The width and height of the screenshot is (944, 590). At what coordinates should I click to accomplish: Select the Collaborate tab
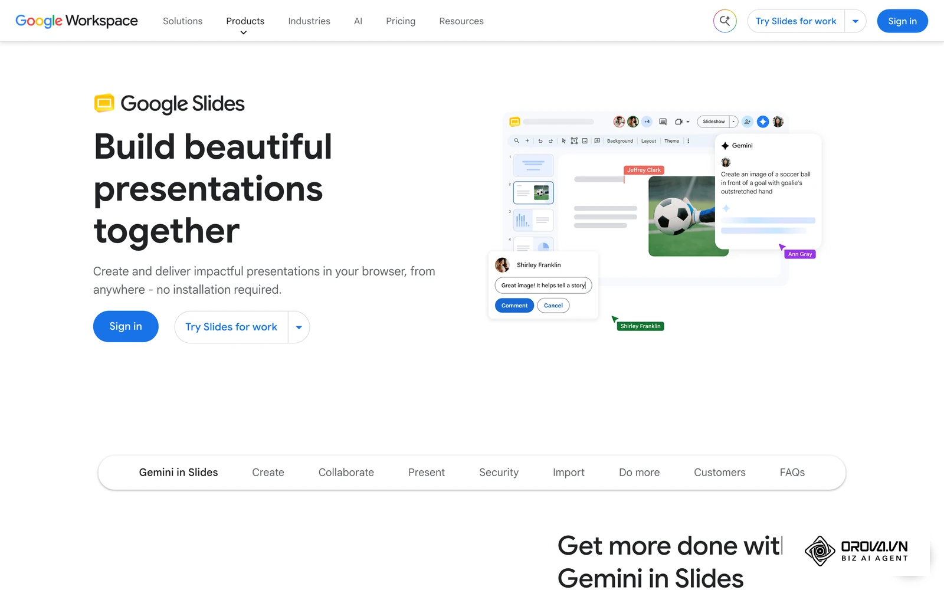click(x=346, y=473)
